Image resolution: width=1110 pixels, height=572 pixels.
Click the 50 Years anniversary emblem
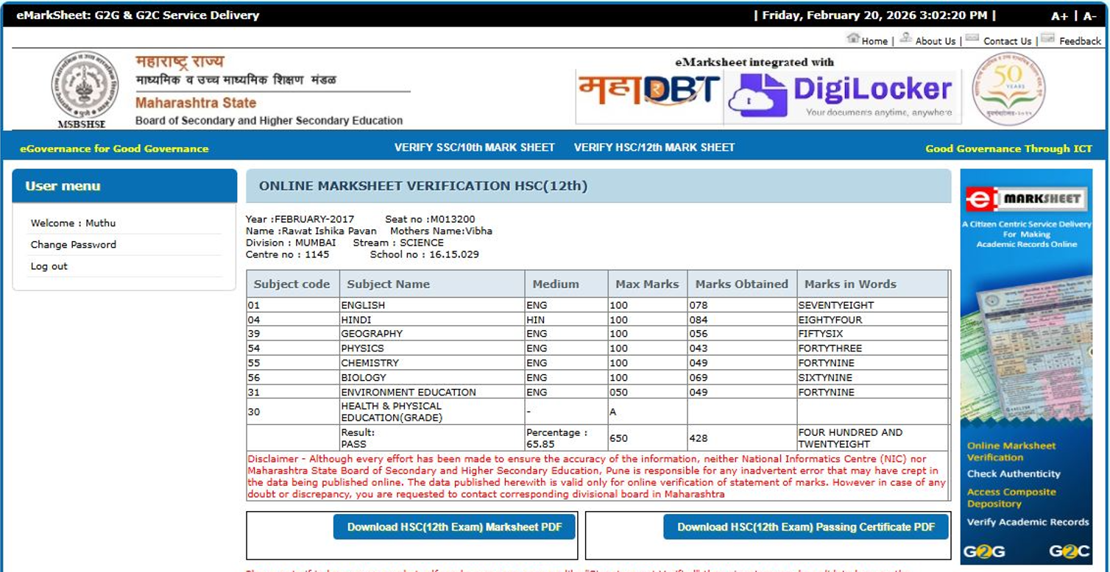(1008, 88)
